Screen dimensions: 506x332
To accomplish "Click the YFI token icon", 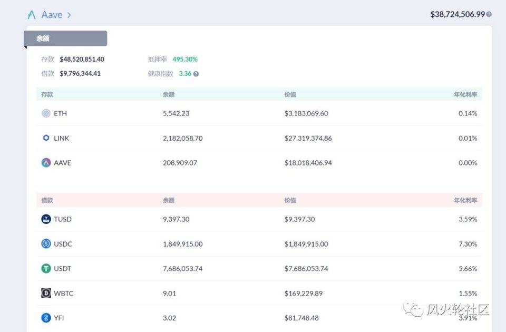I will (46, 318).
